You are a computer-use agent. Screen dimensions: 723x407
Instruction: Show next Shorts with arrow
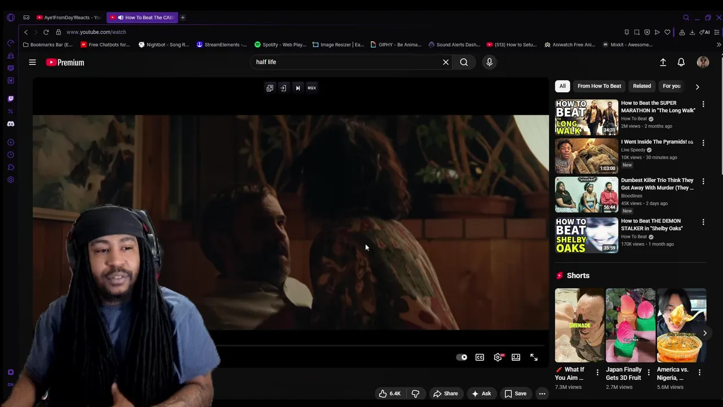[x=704, y=333]
